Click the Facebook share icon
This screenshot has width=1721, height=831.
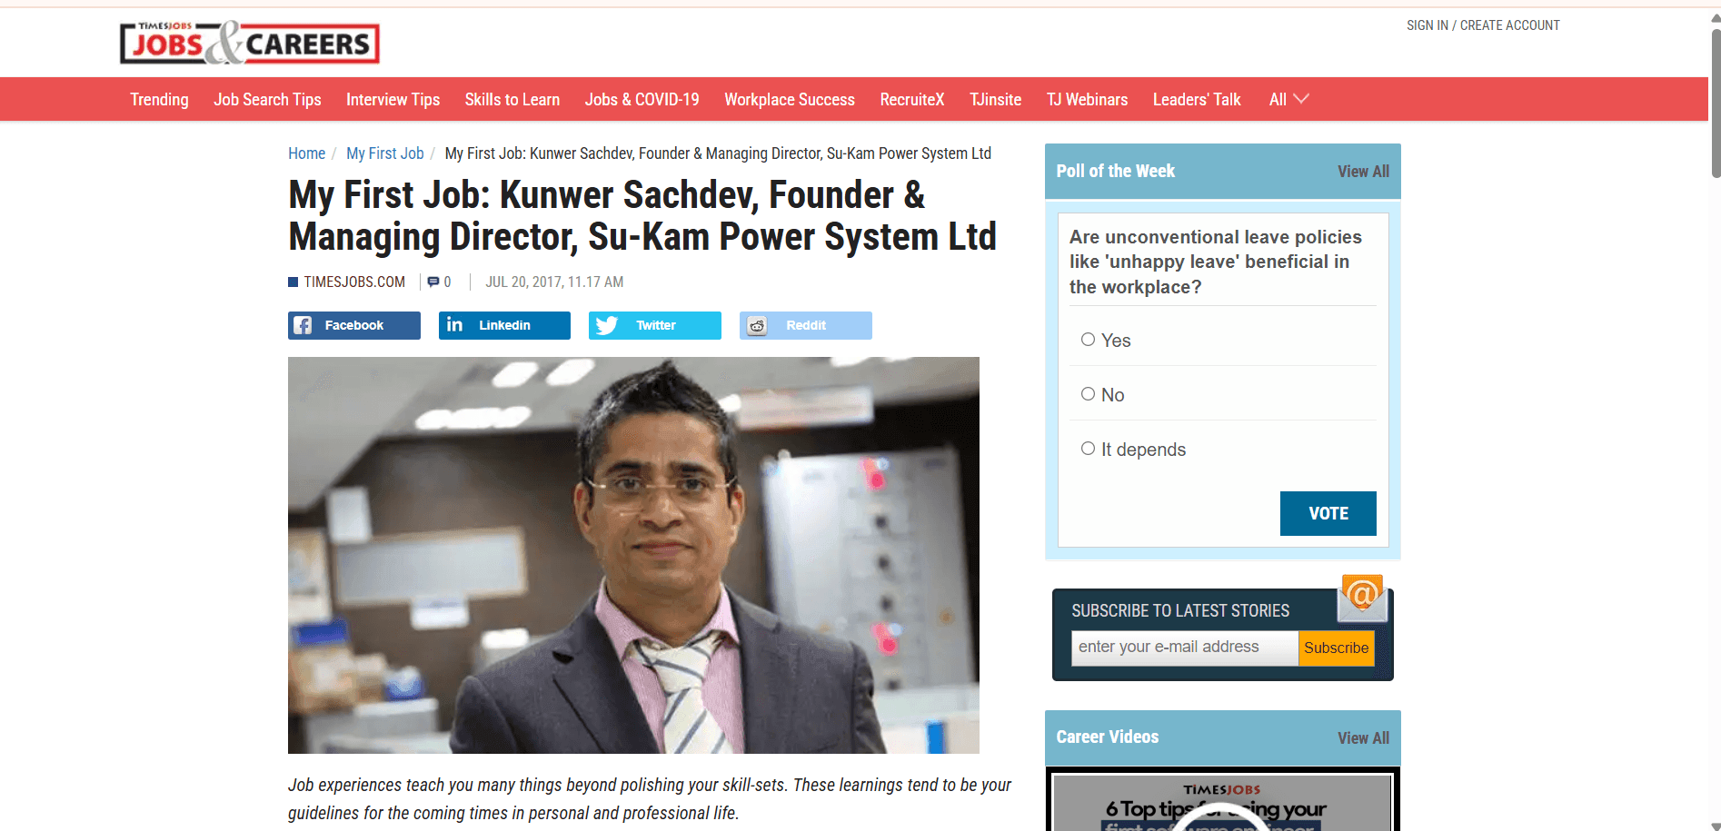(303, 325)
